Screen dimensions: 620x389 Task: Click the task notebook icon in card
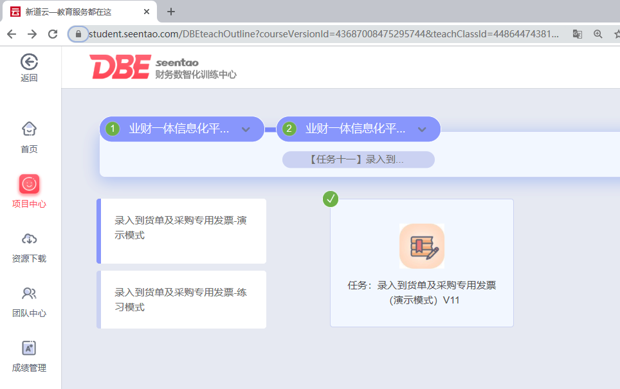[421, 246]
